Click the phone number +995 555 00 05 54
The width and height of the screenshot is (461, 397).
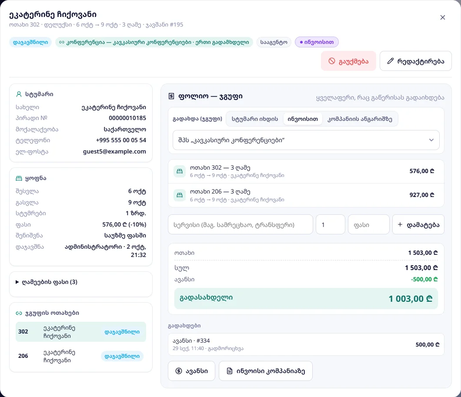click(121, 140)
